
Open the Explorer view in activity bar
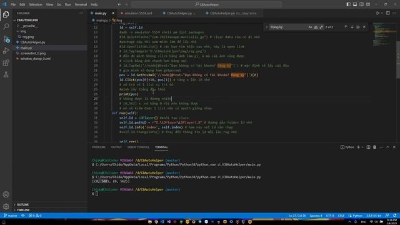point(6,14)
